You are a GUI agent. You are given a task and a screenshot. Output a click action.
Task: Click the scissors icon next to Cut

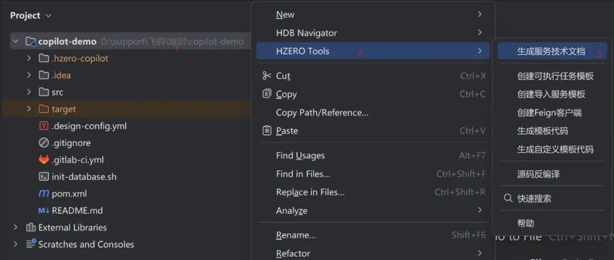tap(267, 76)
